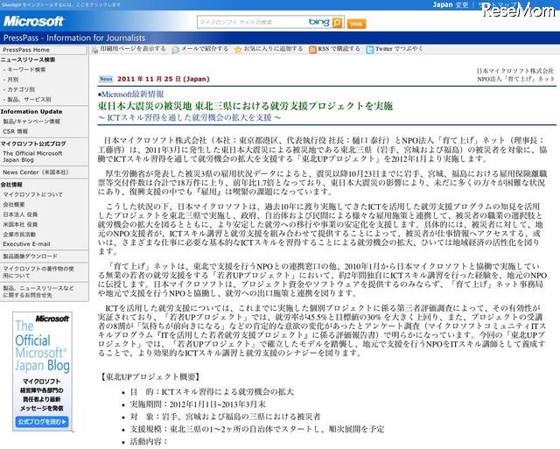
Task: Open CSR 情報 in the sidebar
Action: click(x=16, y=131)
